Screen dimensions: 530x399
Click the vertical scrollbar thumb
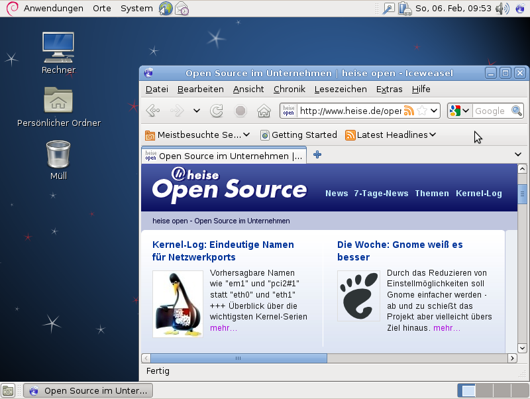(x=522, y=194)
